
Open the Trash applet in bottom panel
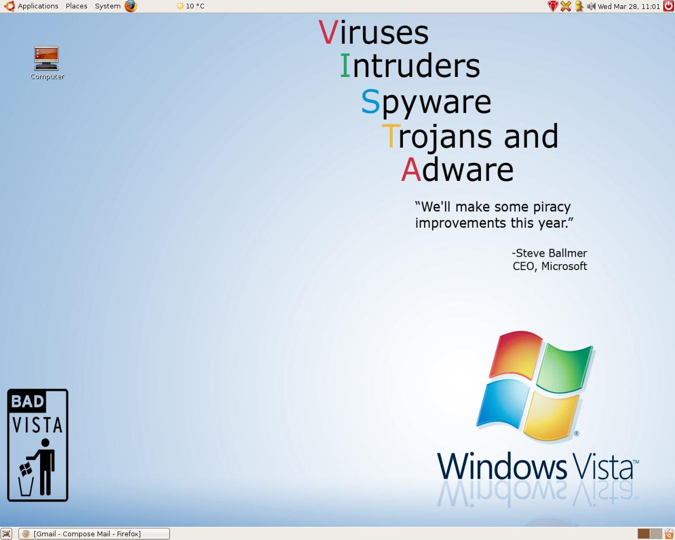(669, 534)
